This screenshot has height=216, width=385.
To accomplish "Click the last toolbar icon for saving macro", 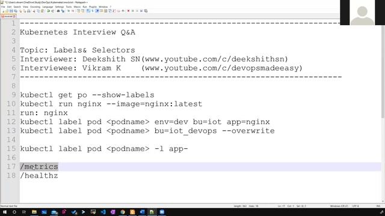I will (146, 11).
